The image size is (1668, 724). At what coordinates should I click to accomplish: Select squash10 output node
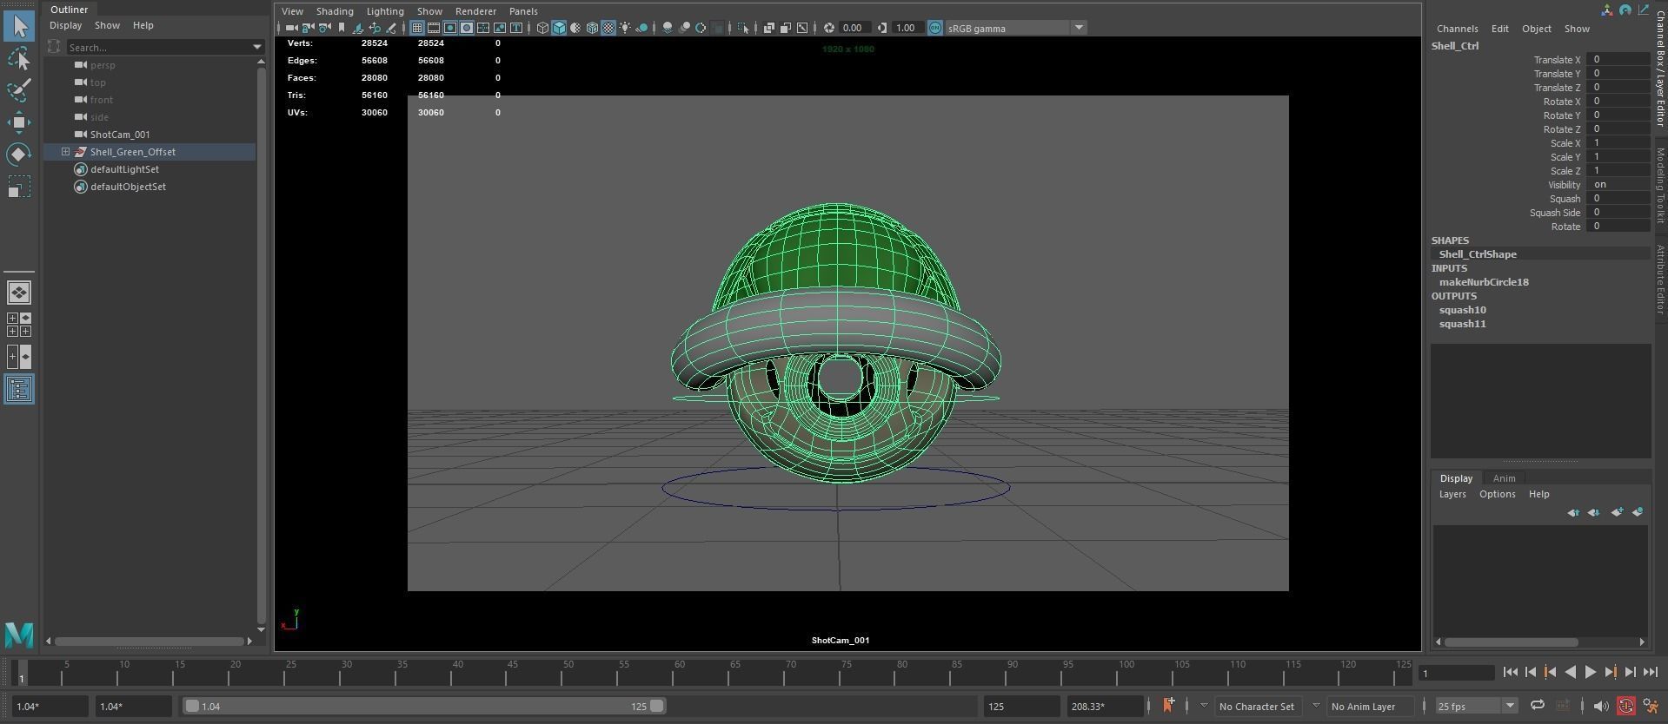(1462, 310)
